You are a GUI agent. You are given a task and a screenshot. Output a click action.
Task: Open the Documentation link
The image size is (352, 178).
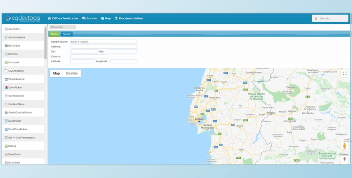[x=129, y=18]
